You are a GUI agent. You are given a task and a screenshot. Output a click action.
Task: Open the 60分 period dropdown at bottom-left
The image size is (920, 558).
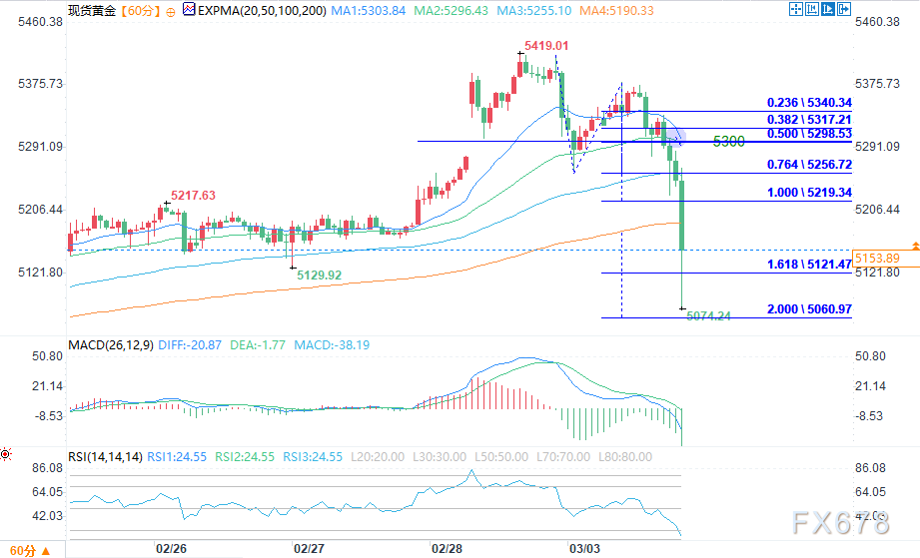click(x=30, y=549)
